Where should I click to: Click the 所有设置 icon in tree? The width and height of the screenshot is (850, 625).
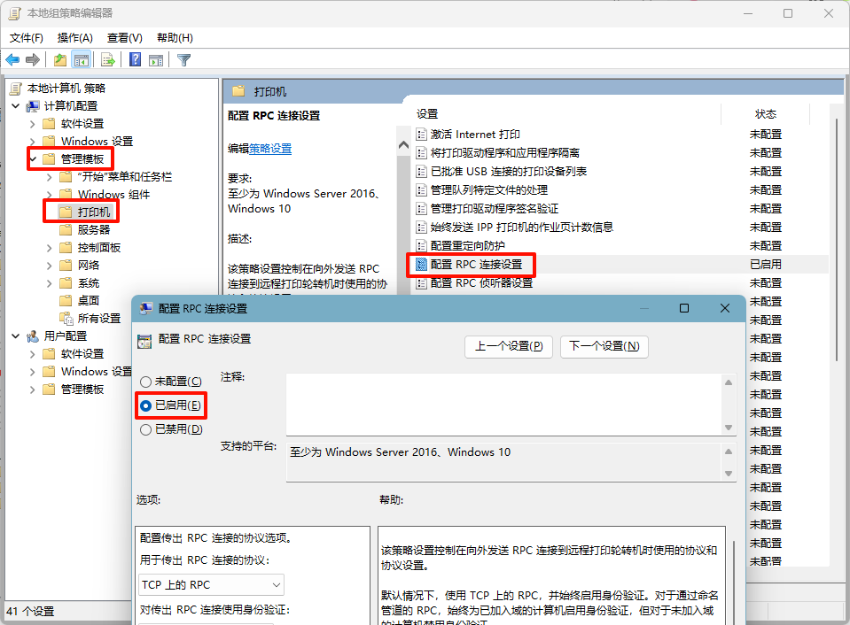(66, 319)
